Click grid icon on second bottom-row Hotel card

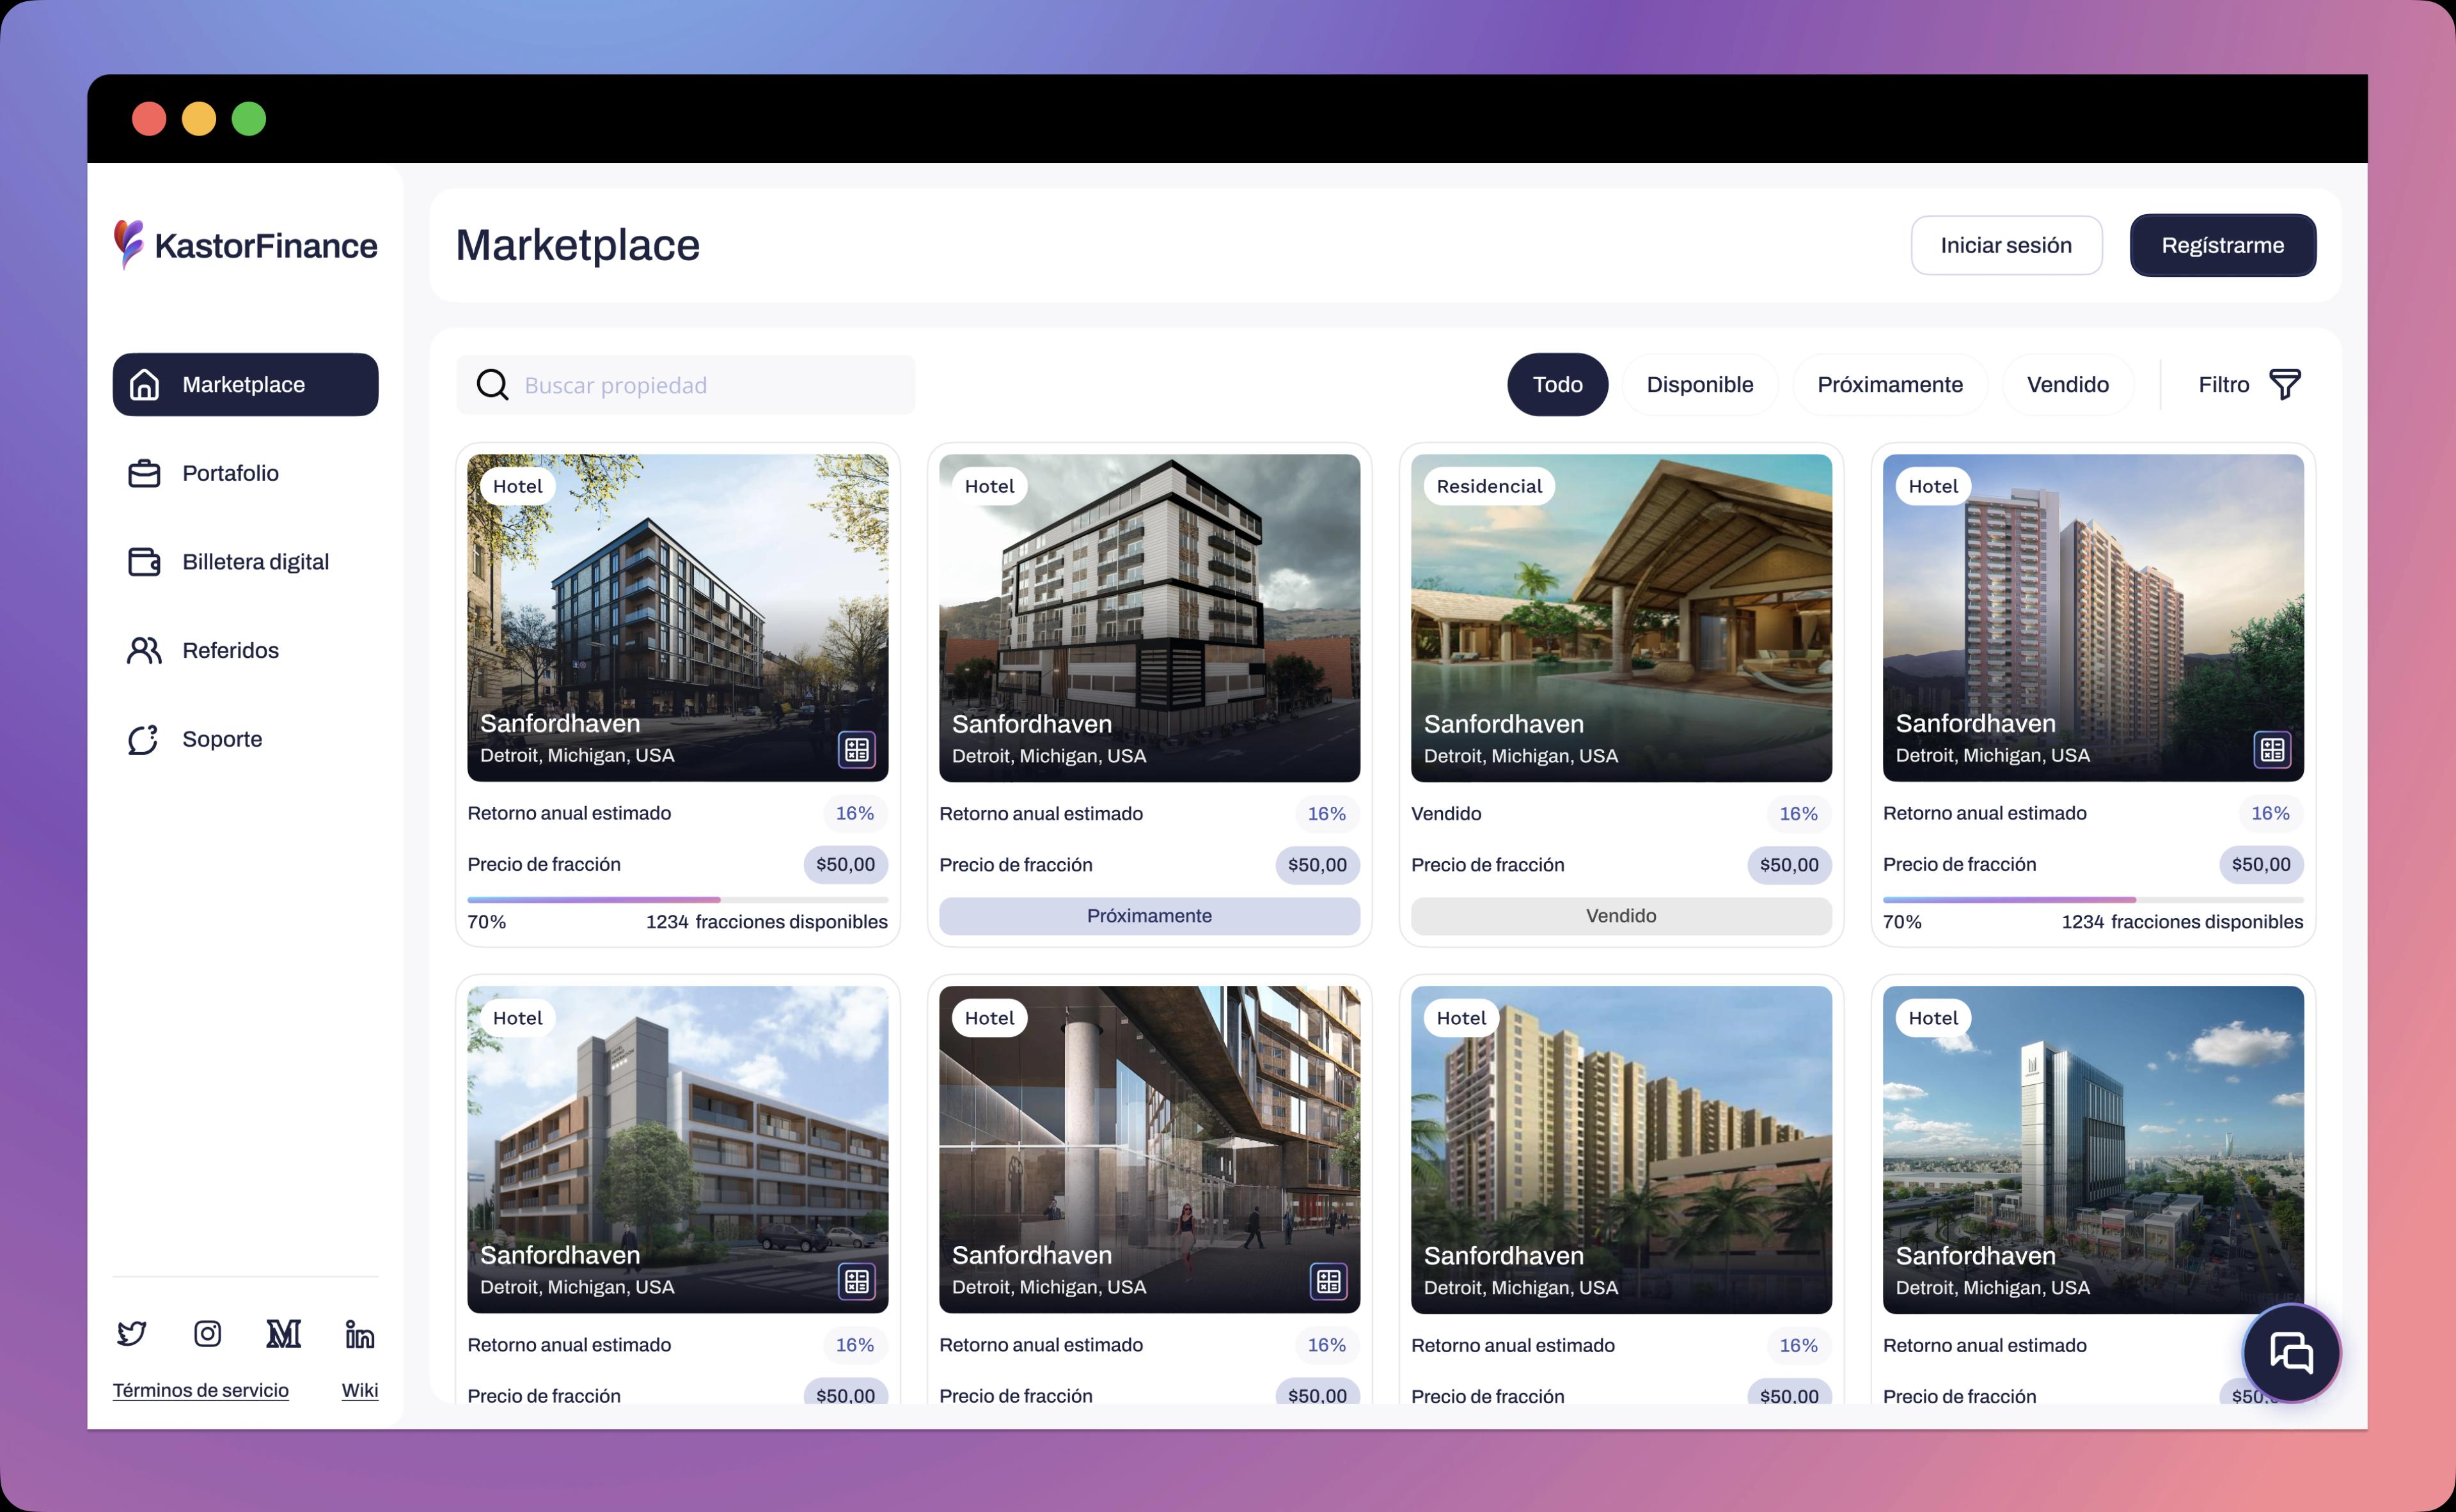click(x=1328, y=1281)
